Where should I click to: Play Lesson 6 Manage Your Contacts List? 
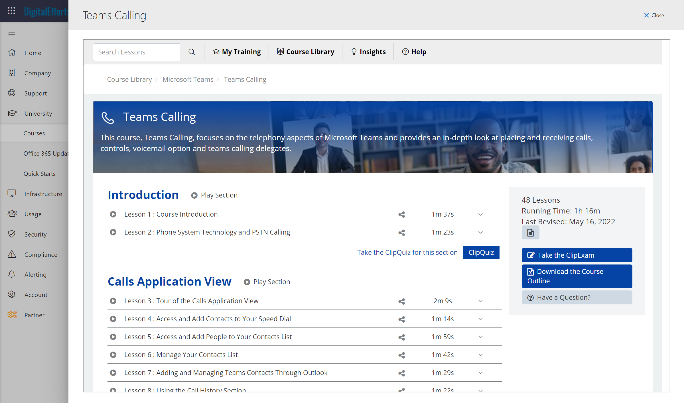[x=113, y=355]
